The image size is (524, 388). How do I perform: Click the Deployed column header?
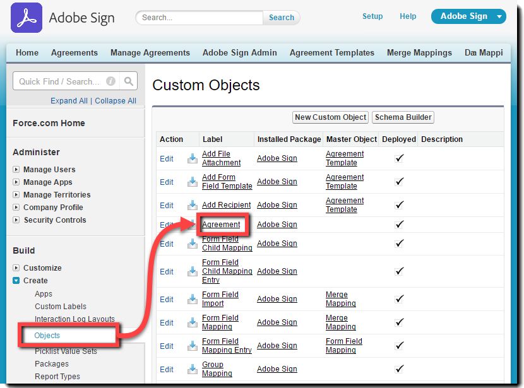398,139
